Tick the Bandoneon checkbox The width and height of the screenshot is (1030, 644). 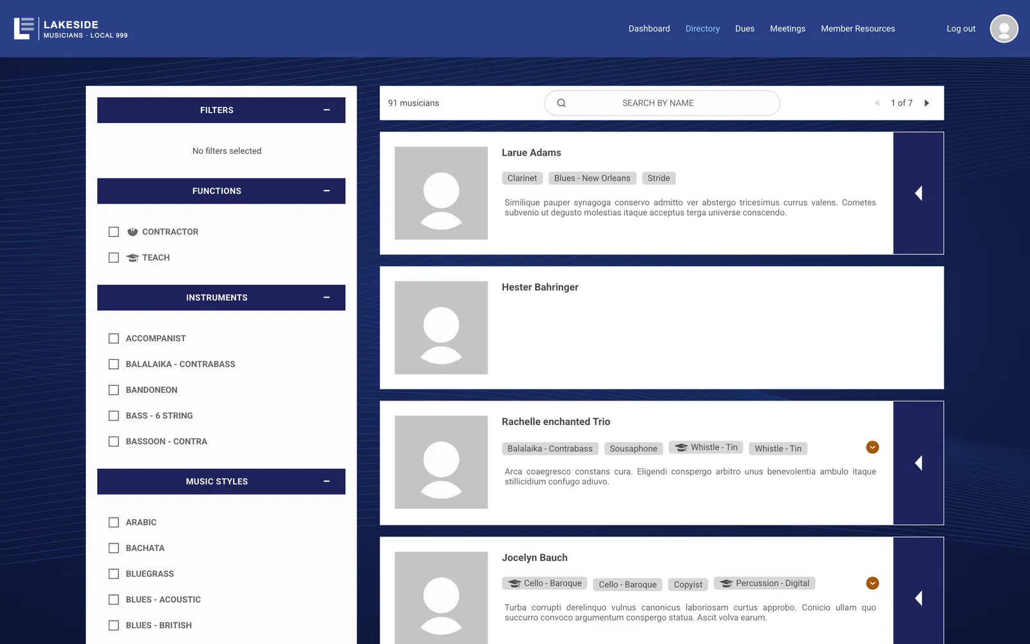(114, 390)
